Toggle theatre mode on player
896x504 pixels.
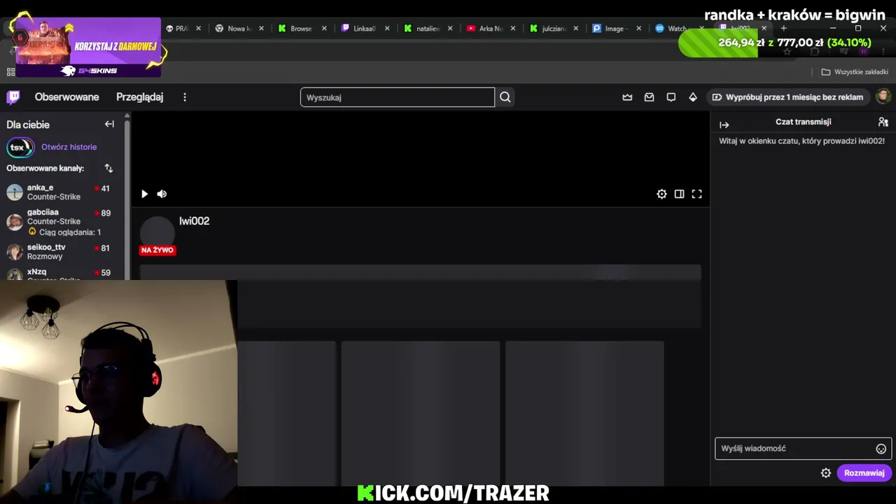(679, 194)
